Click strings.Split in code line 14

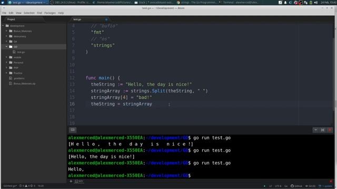(x=147, y=91)
